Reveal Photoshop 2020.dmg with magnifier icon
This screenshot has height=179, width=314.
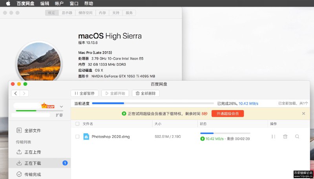point(297,137)
